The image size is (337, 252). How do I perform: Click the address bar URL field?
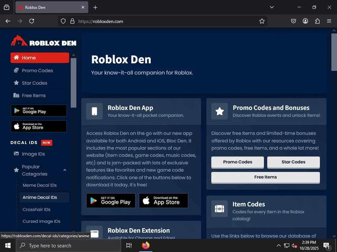pyautogui.click(x=162, y=21)
